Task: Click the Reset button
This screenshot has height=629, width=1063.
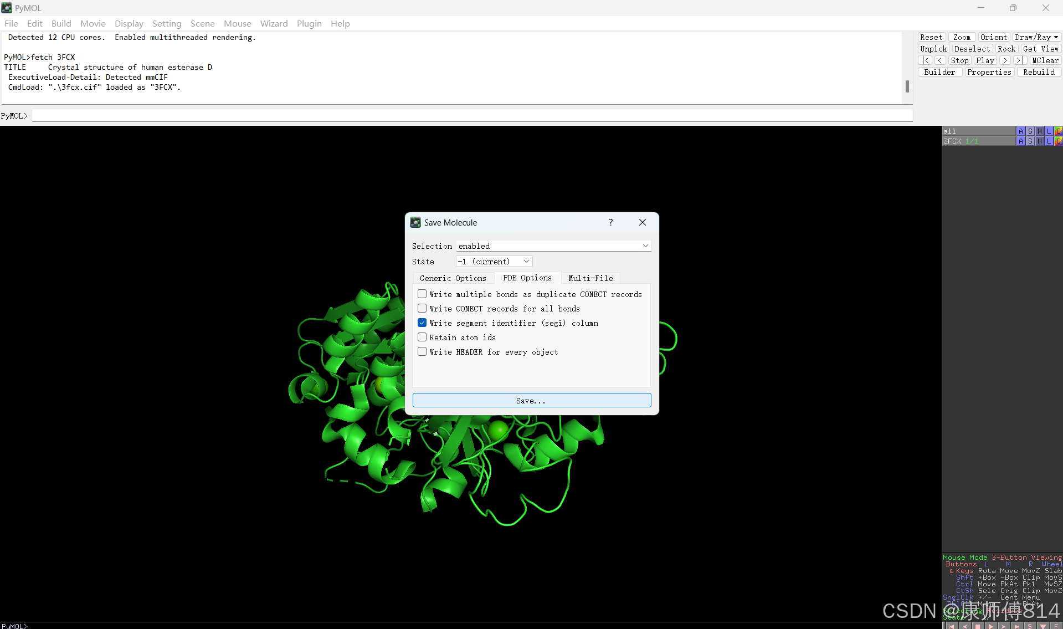Action: 931,37
